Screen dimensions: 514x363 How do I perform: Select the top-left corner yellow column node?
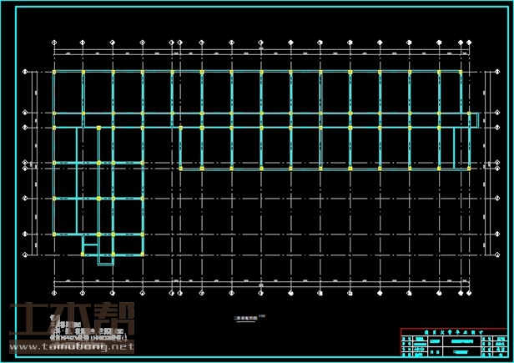(x=54, y=73)
